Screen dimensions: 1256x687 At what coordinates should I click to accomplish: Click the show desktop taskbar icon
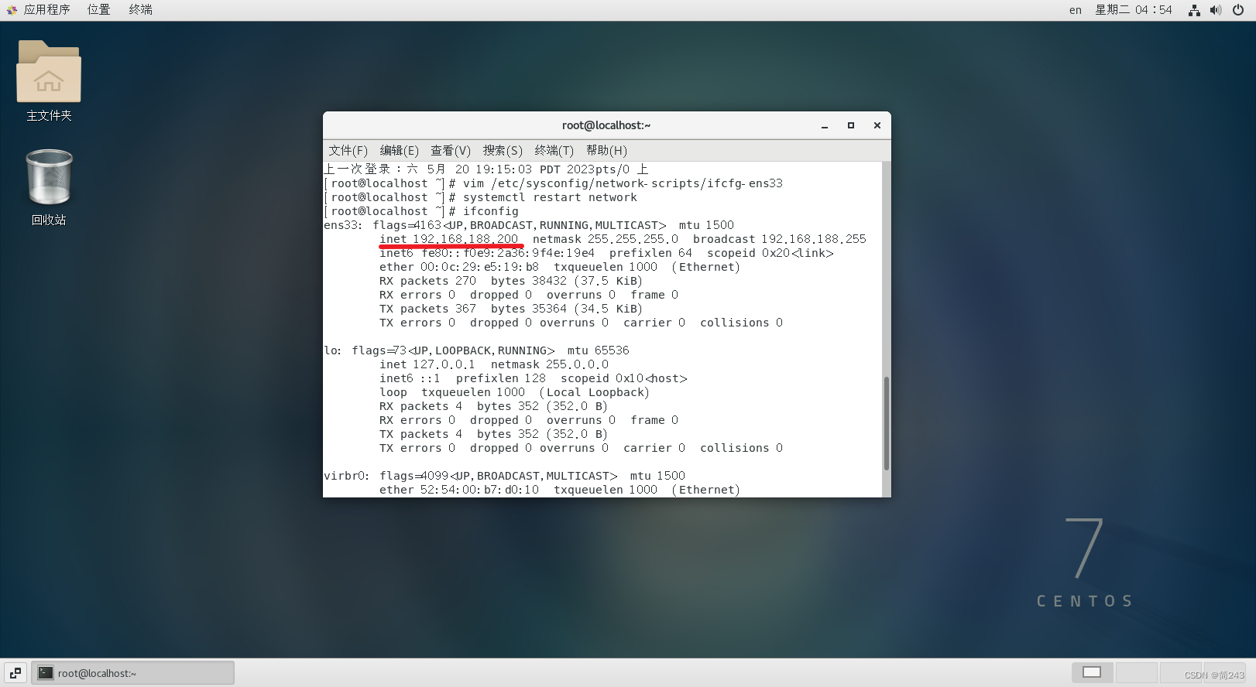(15, 673)
